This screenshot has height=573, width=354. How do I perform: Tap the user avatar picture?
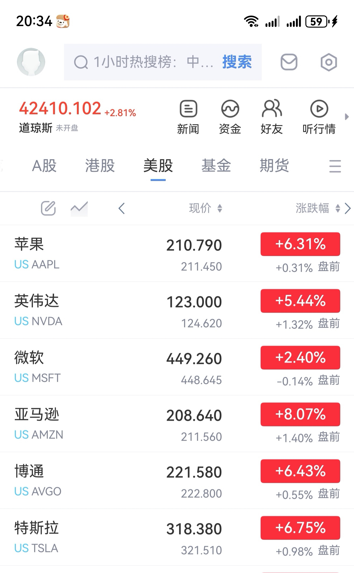pyautogui.click(x=31, y=62)
